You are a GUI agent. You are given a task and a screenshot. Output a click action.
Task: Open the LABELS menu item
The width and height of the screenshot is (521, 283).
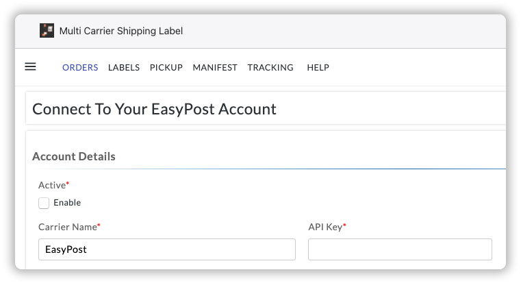[x=124, y=67]
